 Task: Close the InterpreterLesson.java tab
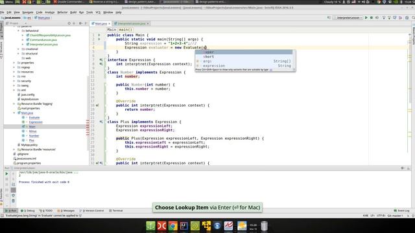[x=148, y=23]
